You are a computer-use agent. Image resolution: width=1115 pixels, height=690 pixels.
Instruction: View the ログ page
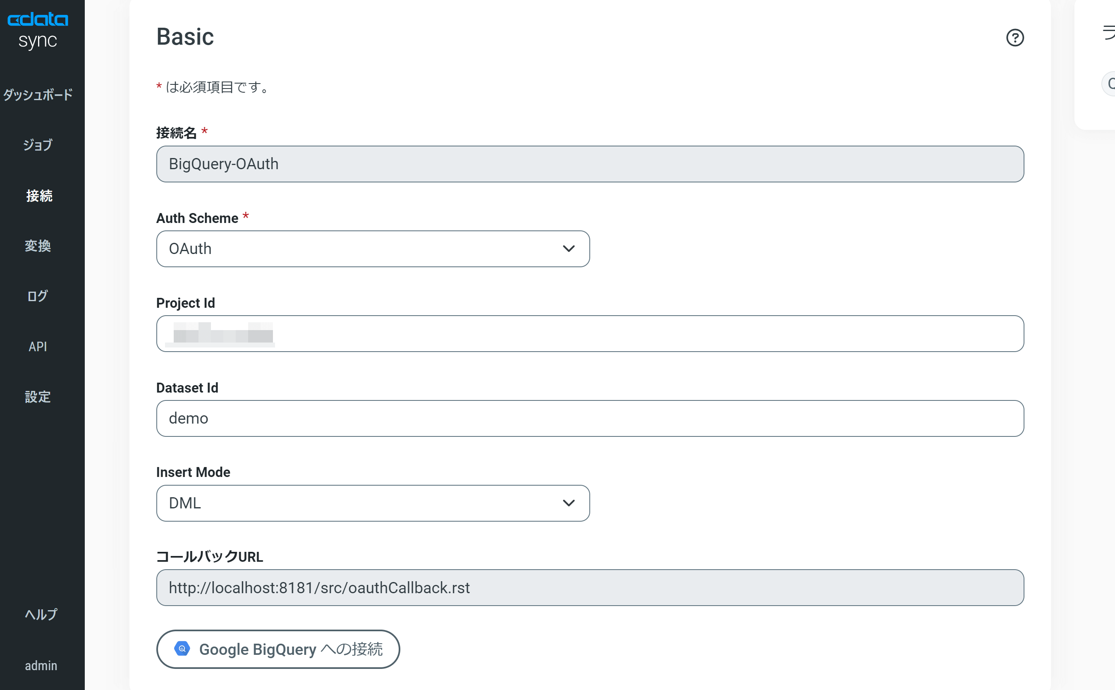point(38,296)
